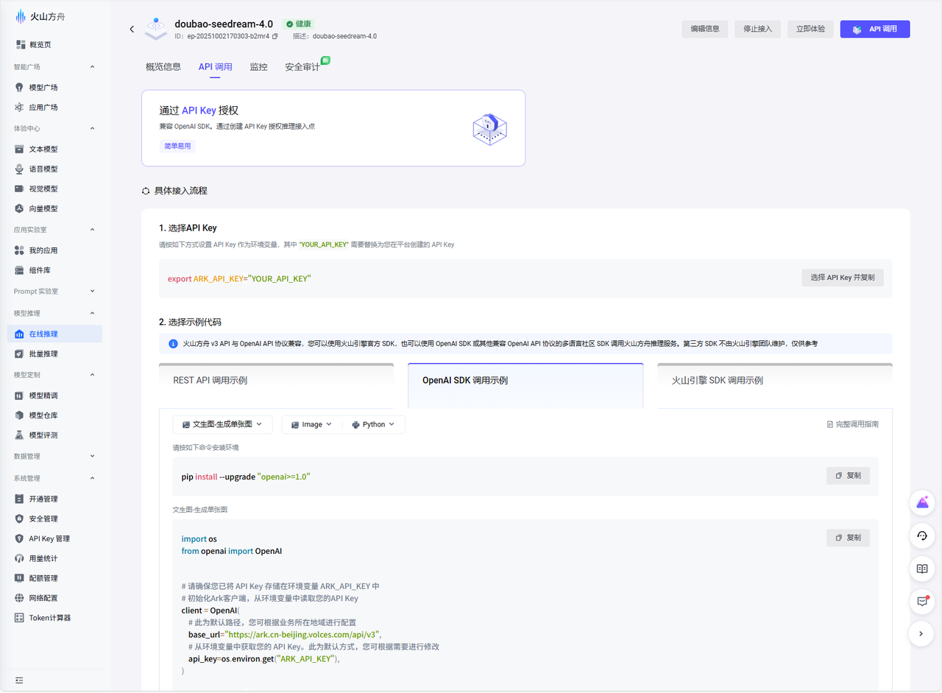Expand the 数据管理 sidebar section

(x=92, y=457)
